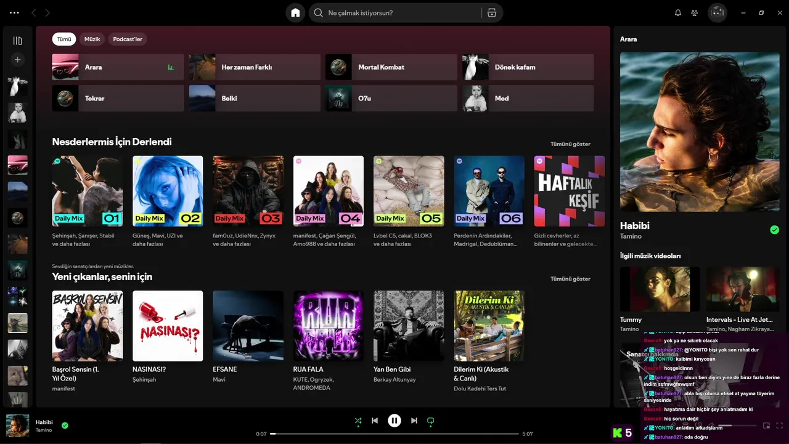Open Daily Mix 01 cover
Viewport: 789px width, 444px height.
coord(88,191)
